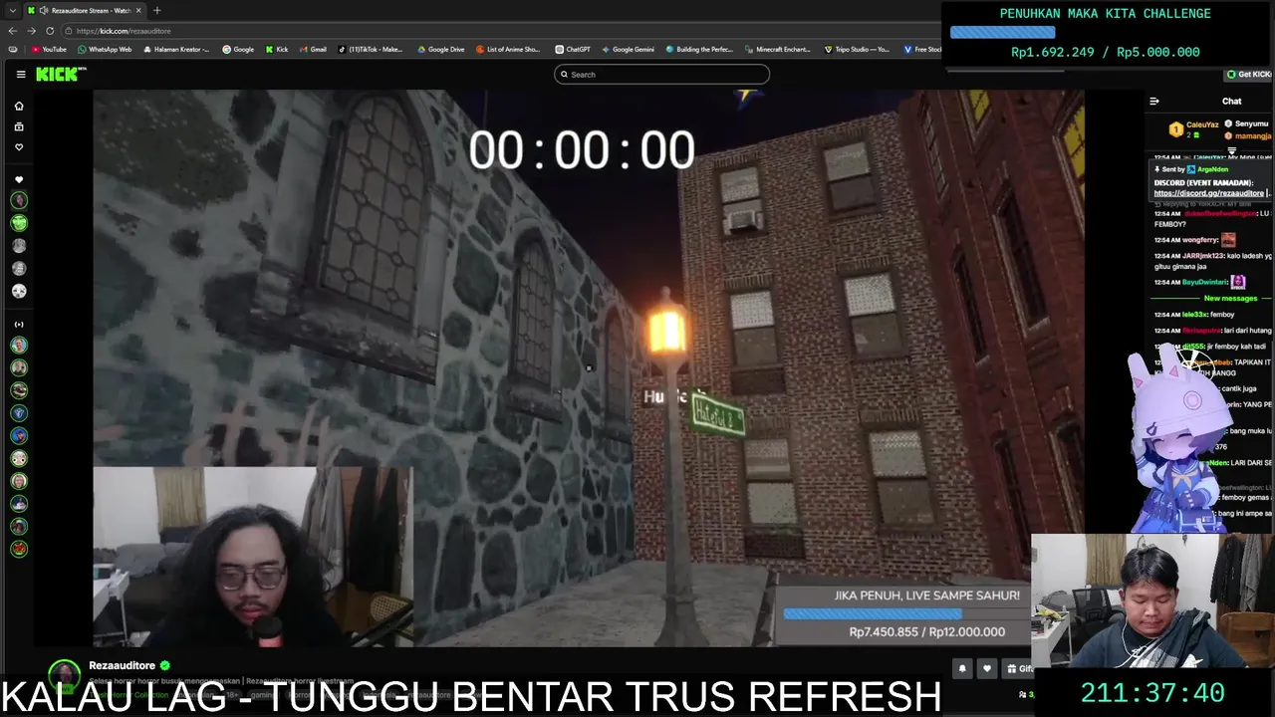1275x717 pixels.
Task: Click wongferry username in chat
Action: (x=1200, y=240)
